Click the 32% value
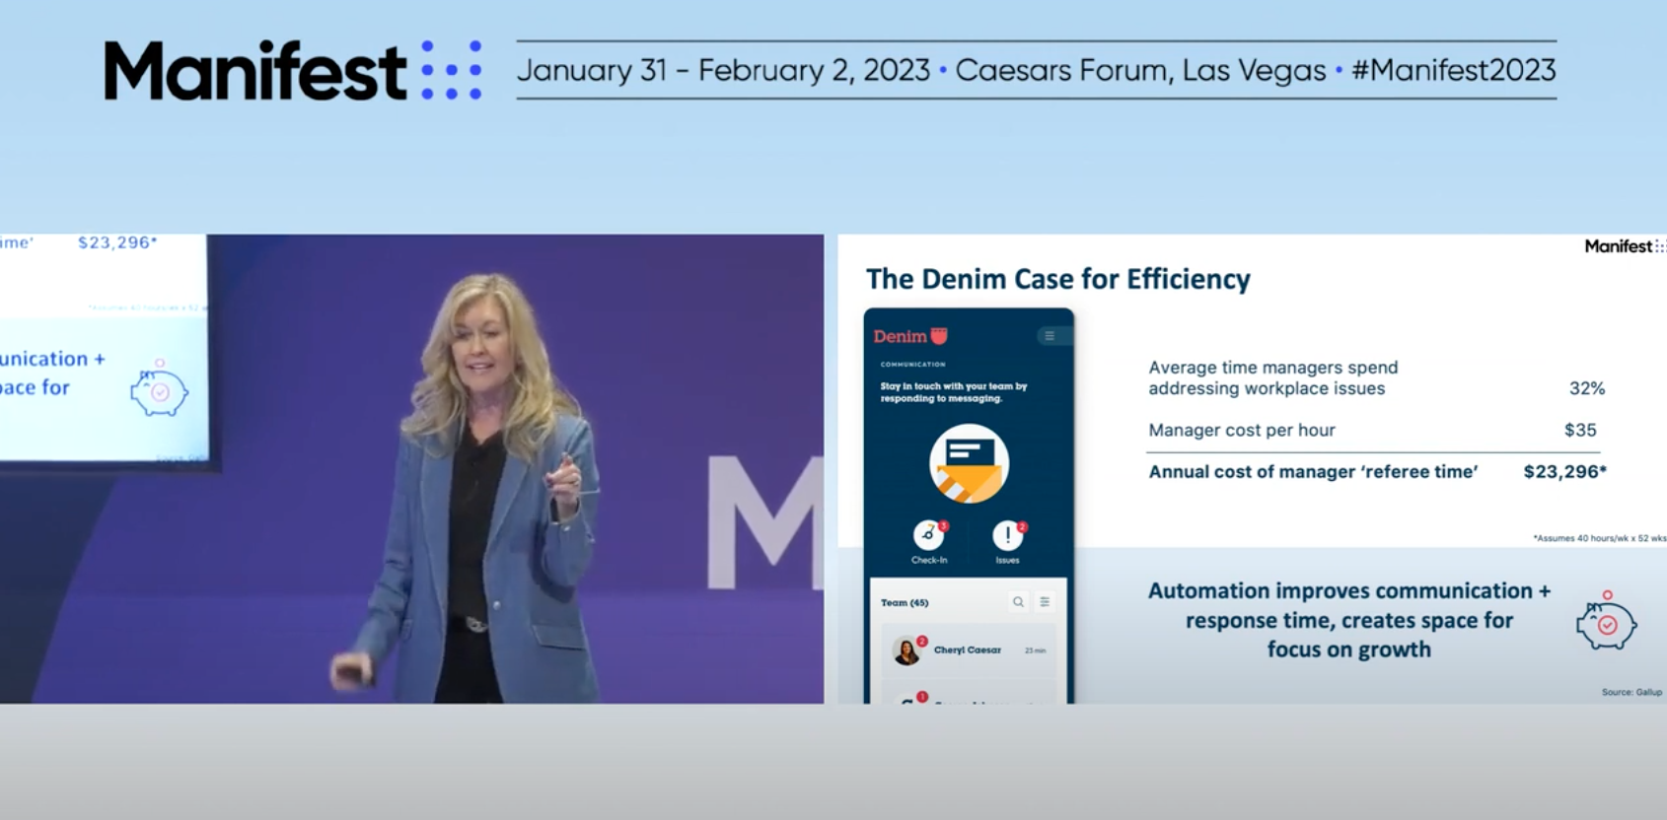The image size is (1667, 820). tap(1587, 388)
